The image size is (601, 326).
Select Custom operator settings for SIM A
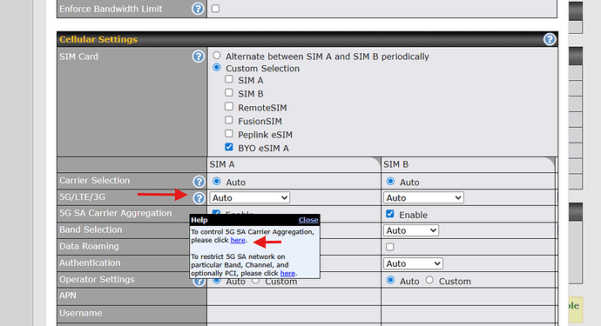click(x=256, y=282)
